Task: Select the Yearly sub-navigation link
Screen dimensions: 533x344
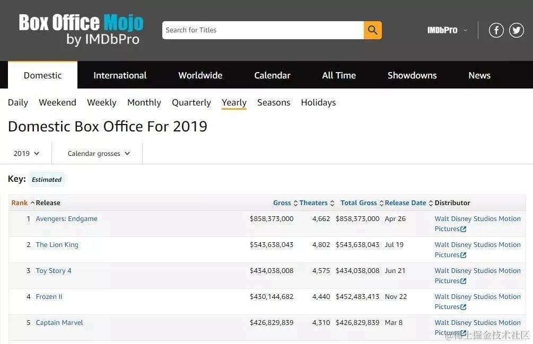Action: coord(234,102)
